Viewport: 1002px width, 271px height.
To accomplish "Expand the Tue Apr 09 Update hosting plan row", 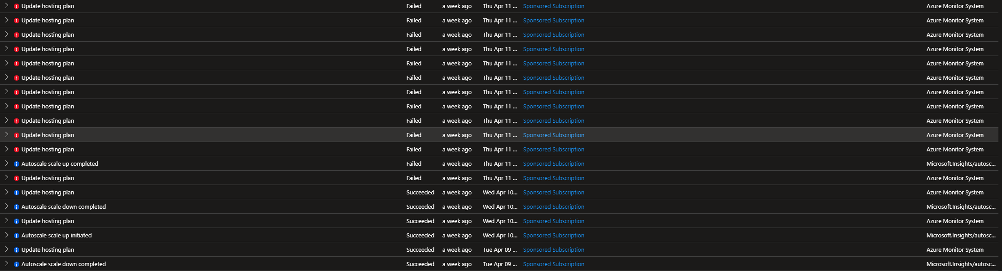I will click(7, 249).
